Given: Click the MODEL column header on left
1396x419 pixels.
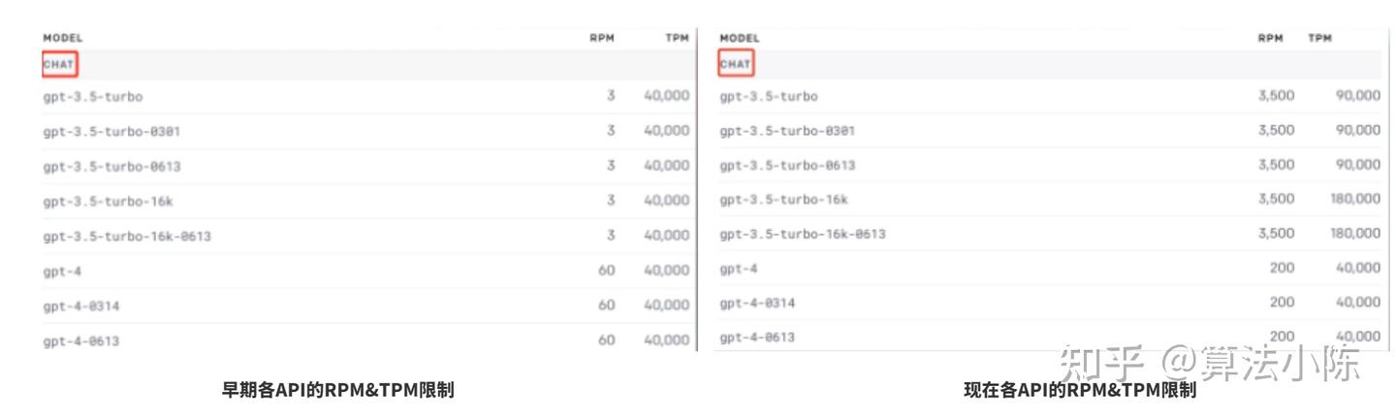Looking at the screenshot, I should coord(63,38).
